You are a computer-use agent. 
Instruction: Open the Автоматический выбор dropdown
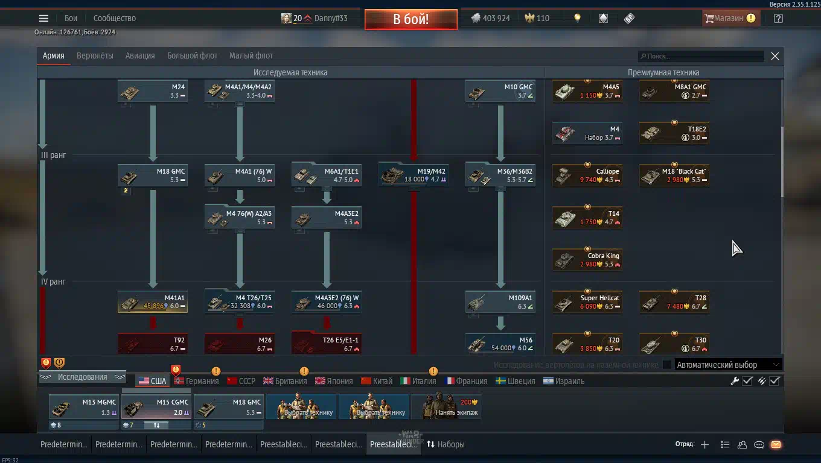729,365
